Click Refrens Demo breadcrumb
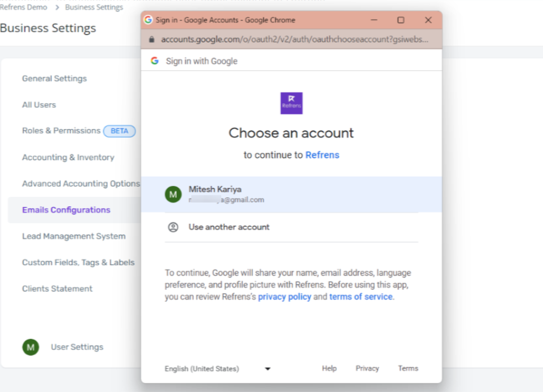The width and height of the screenshot is (543, 392). (23, 7)
